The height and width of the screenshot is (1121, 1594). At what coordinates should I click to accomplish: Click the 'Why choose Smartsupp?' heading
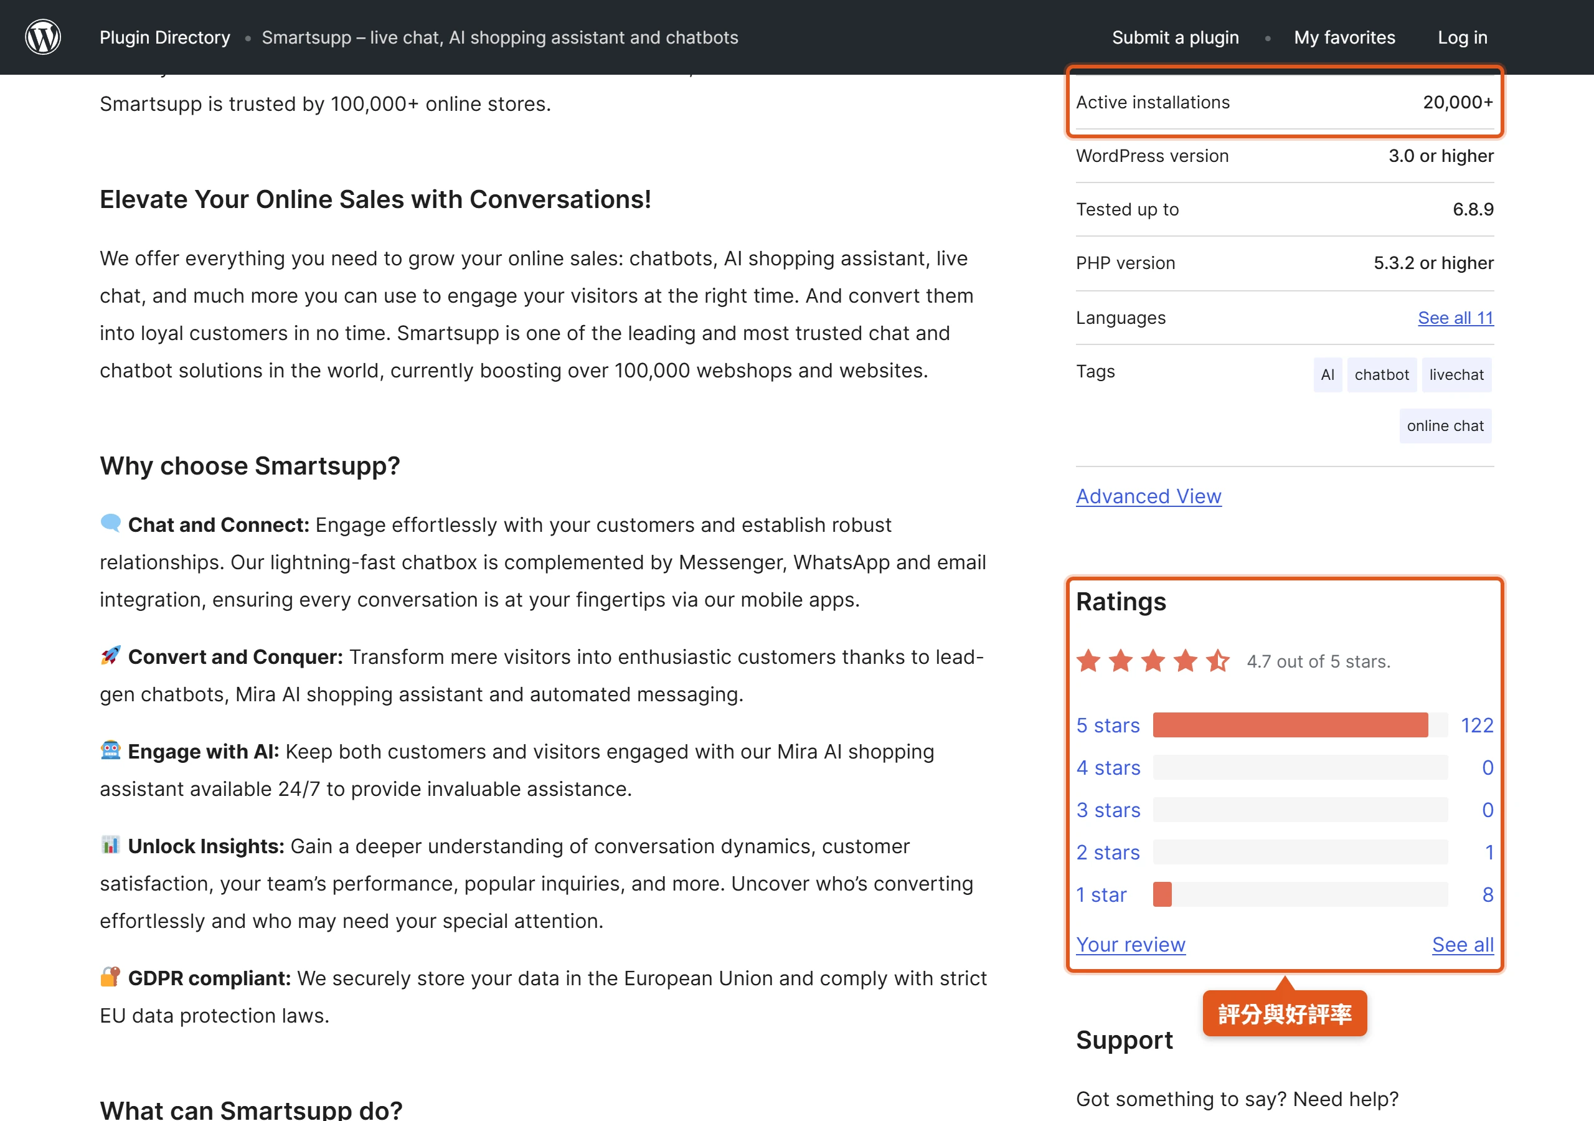pos(250,465)
